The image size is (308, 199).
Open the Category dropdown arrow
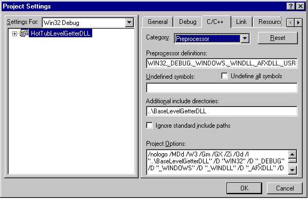(x=245, y=38)
